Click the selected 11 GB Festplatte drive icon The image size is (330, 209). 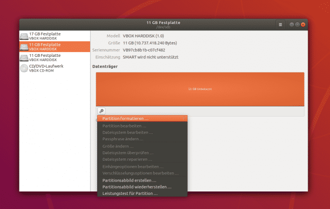pyautogui.click(x=24, y=46)
